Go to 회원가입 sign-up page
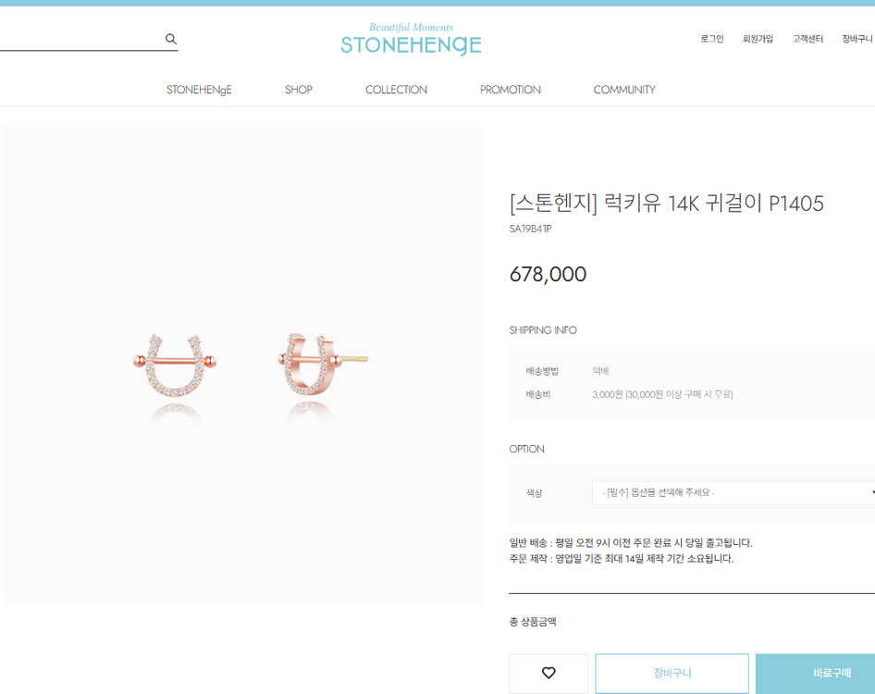 click(x=758, y=39)
